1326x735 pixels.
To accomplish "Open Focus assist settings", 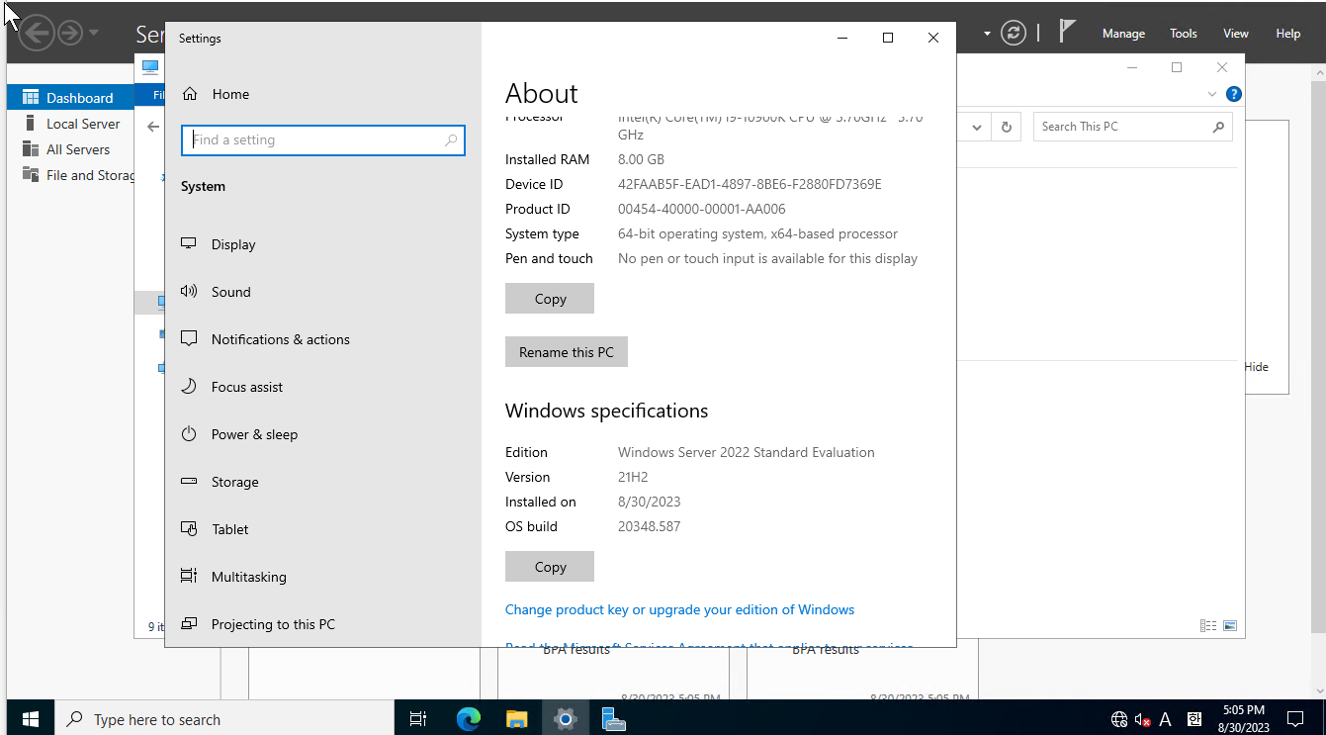I will pos(247,387).
